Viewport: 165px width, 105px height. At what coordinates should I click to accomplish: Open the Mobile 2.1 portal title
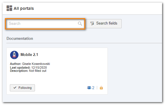(29, 55)
